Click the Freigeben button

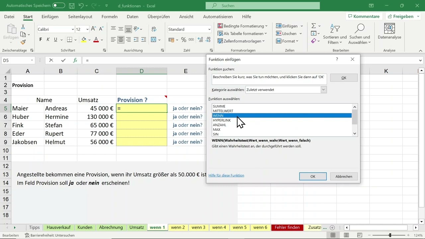pyautogui.click(x=403, y=16)
